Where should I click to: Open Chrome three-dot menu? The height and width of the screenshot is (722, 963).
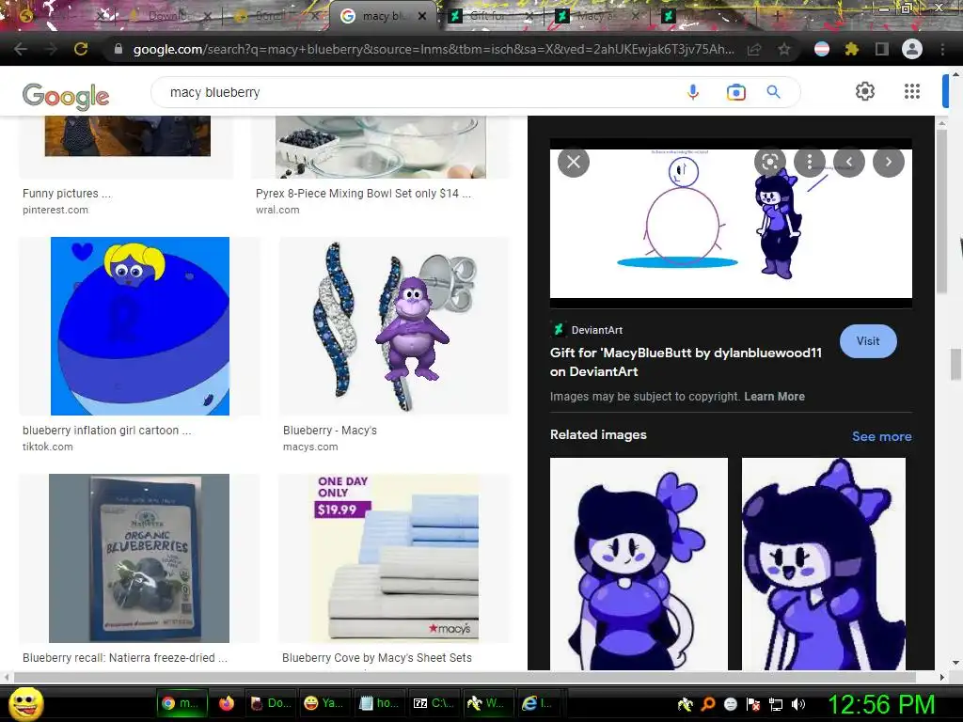coord(942,49)
